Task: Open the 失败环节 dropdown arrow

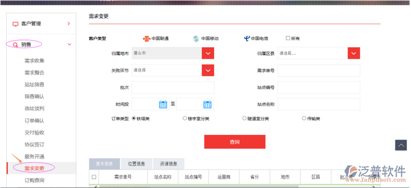Action: click(x=208, y=70)
